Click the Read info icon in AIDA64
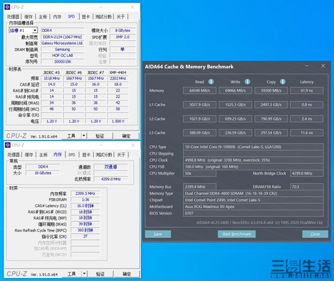This screenshot has height=281, width=334. pos(211,82)
